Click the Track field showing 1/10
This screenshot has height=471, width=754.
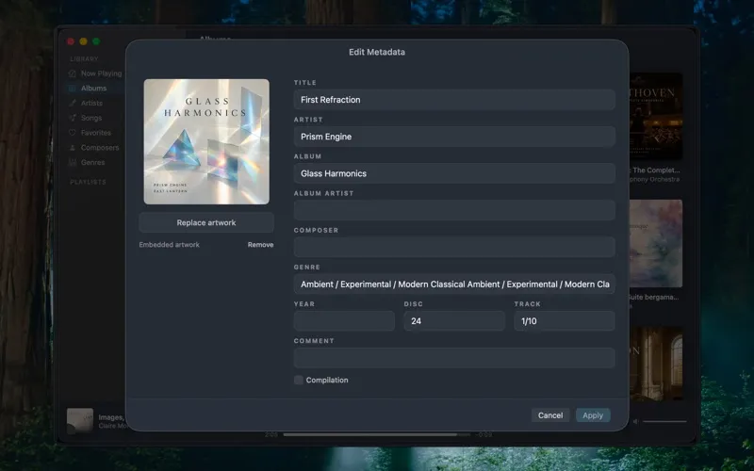[565, 321]
